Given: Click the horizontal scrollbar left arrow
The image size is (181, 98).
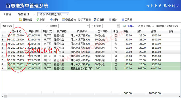Looking at the screenshot, I should pos(2,96).
